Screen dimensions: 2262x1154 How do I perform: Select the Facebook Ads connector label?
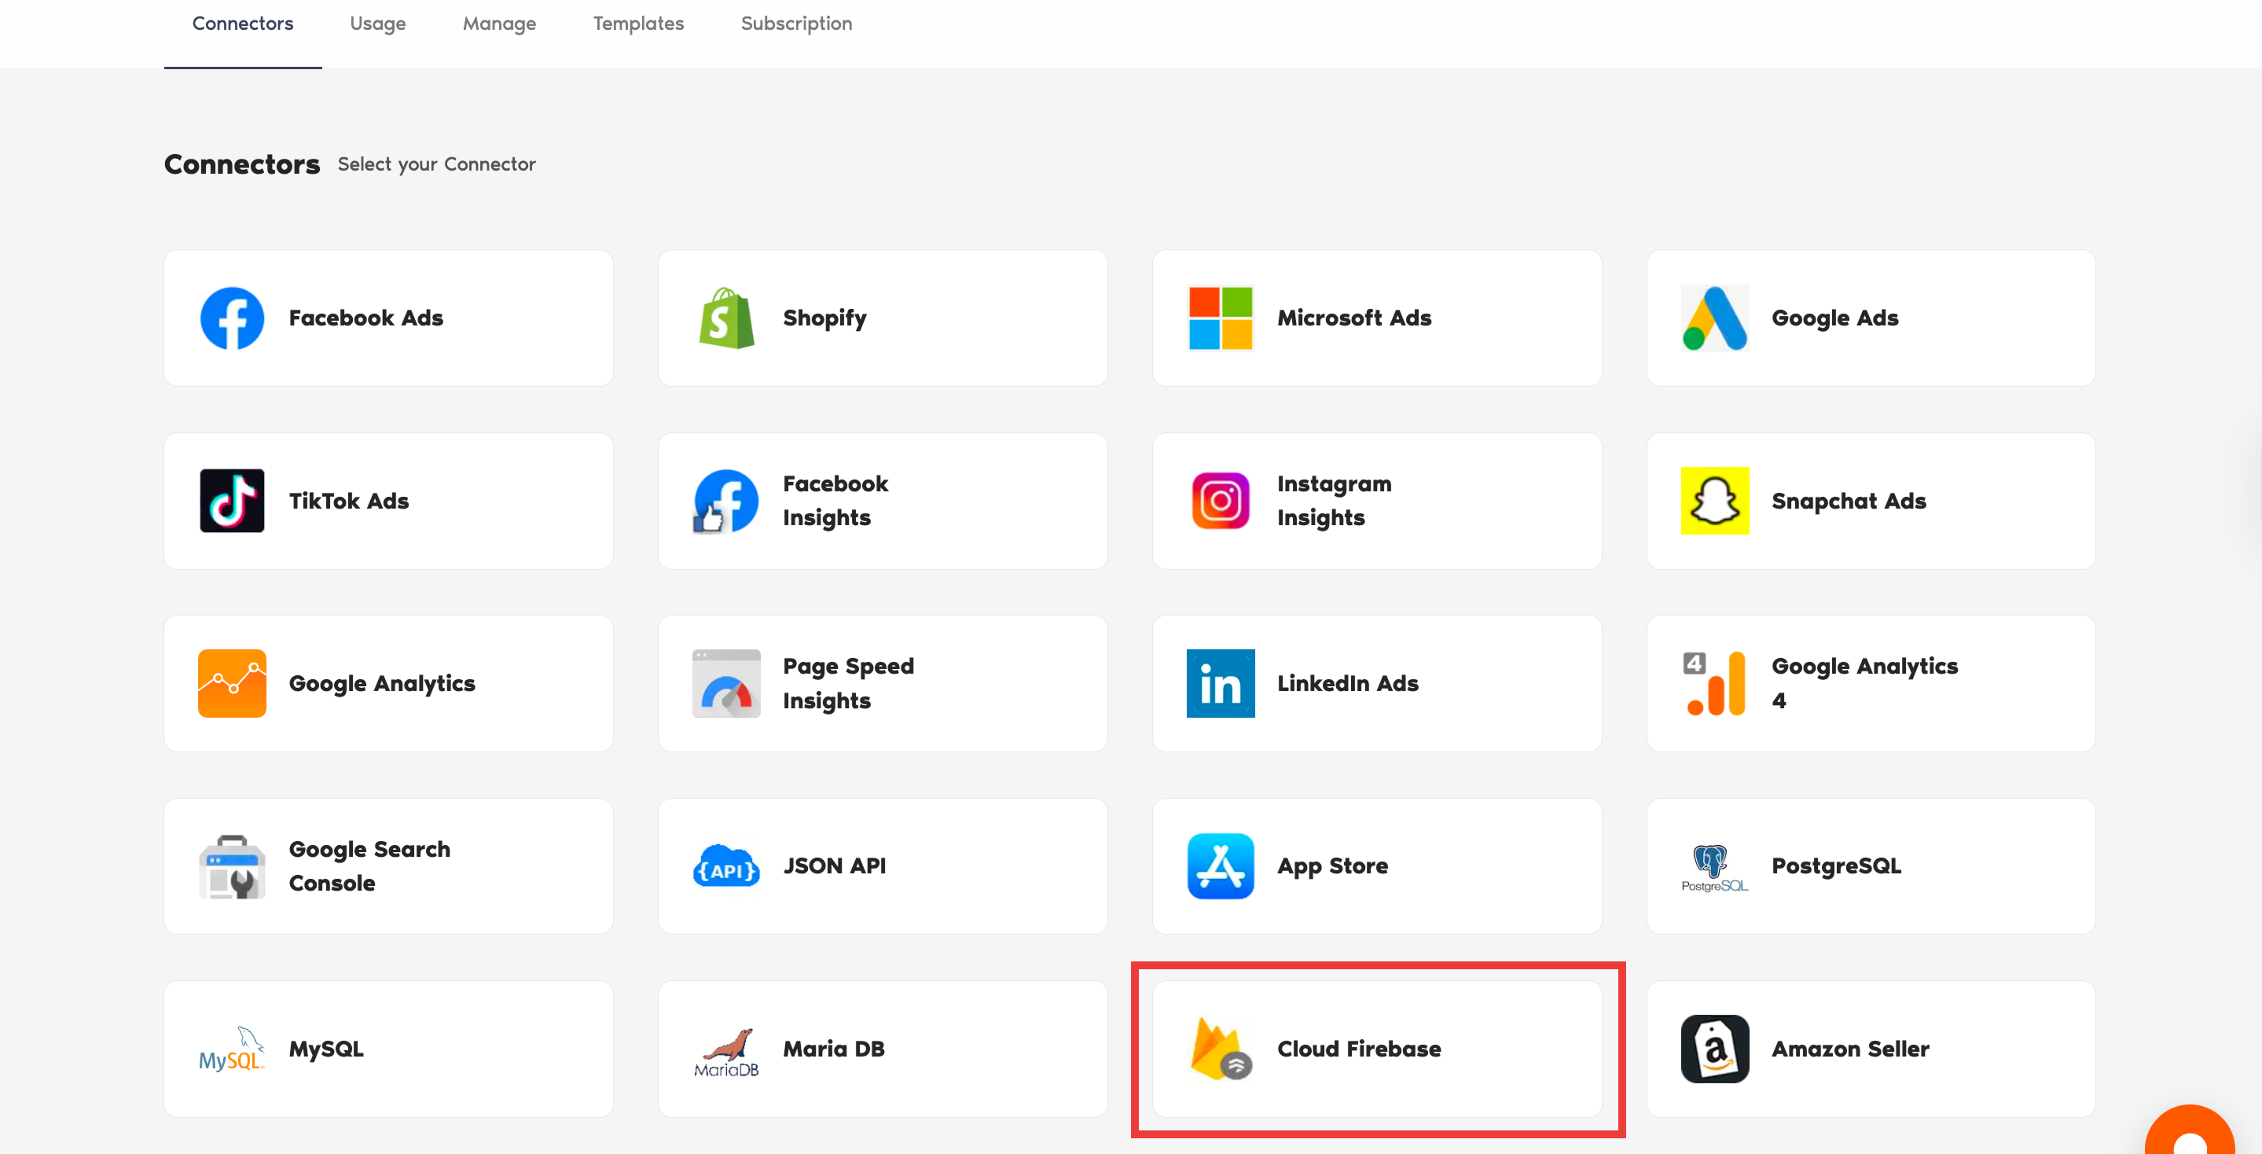coord(366,318)
